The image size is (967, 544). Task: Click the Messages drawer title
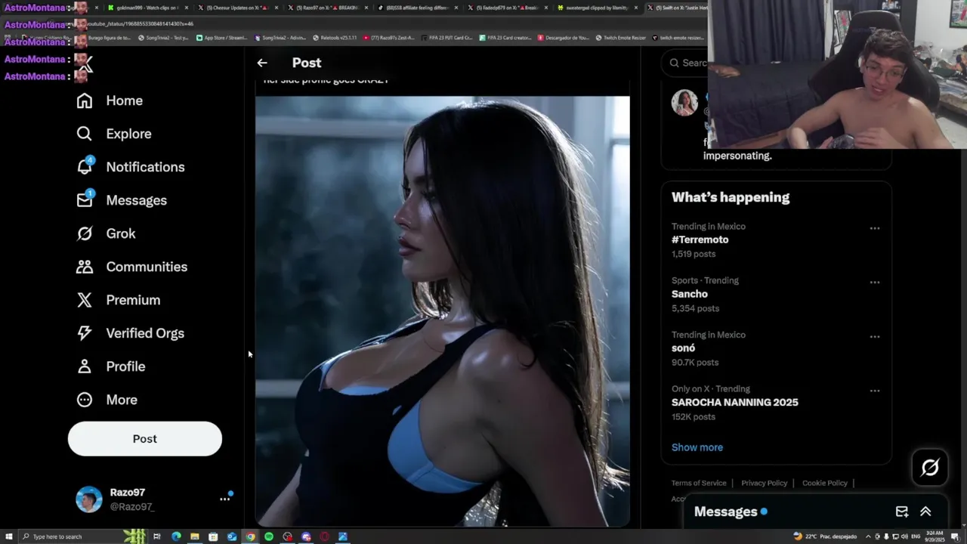(x=725, y=512)
